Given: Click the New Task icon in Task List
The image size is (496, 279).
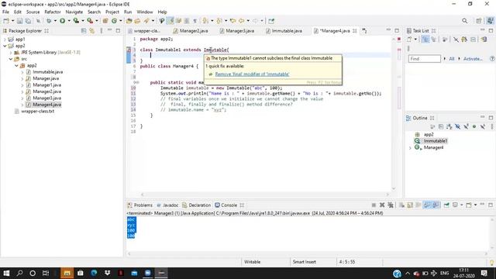Looking at the screenshot, I should (x=409, y=40).
